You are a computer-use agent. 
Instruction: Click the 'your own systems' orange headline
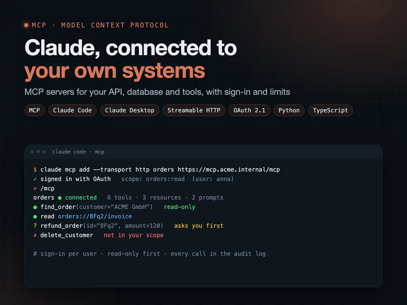[115, 71]
